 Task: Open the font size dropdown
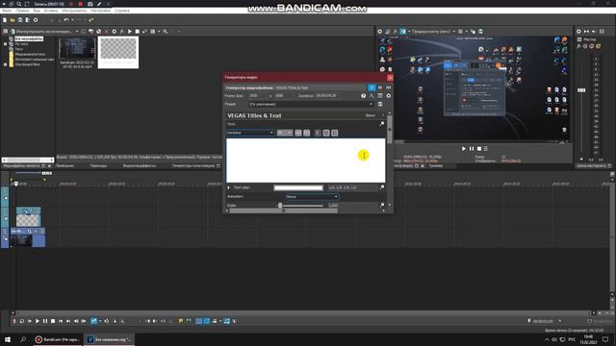[285, 133]
